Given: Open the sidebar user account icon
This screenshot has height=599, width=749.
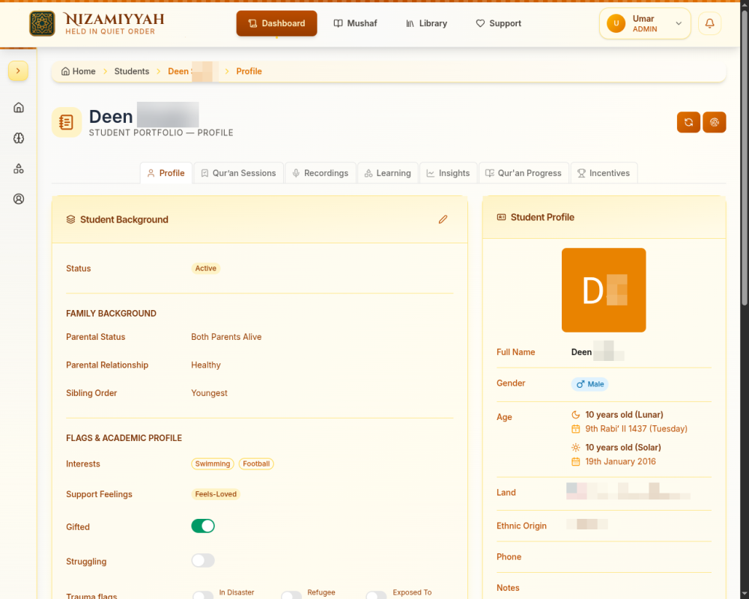Looking at the screenshot, I should 19,199.
